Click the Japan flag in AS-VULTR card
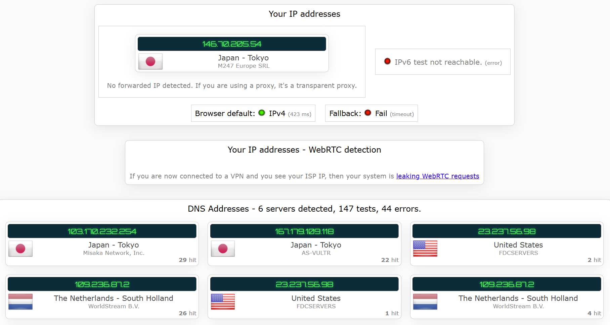Image resolution: width=610 pixels, height=325 pixels. (223, 249)
